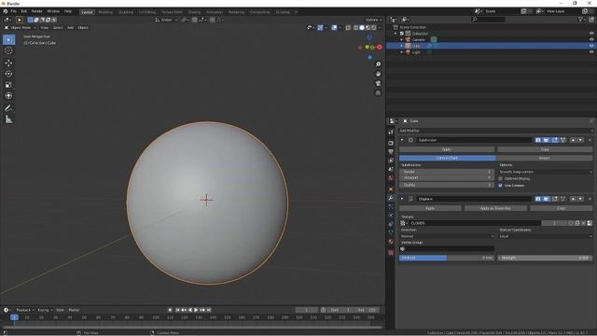Select the Select Box tool

[8, 39]
